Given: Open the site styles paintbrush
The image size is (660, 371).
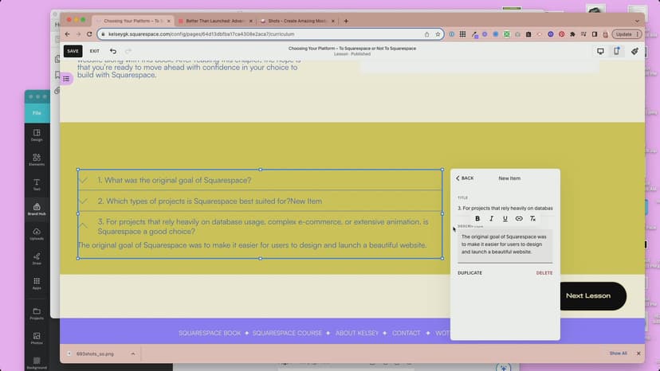Looking at the screenshot, I should (634, 51).
